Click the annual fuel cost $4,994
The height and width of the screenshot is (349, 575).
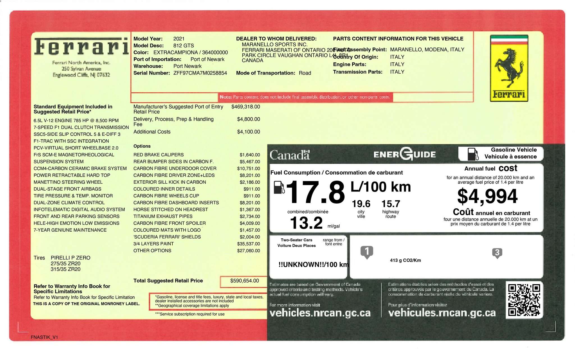click(x=487, y=196)
